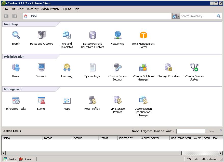Open Storage Providers icon
Image resolution: width=224 pixels, height=162 pixels.
(168, 68)
